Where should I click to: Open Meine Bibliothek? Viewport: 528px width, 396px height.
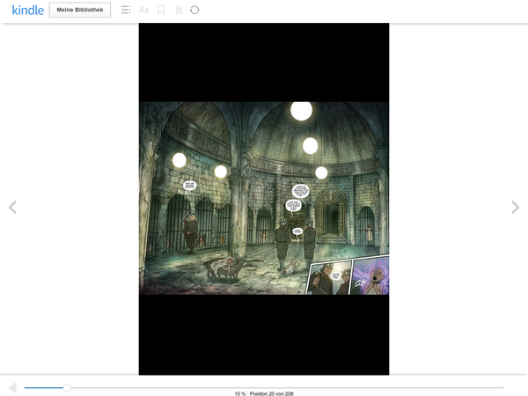(x=80, y=10)
